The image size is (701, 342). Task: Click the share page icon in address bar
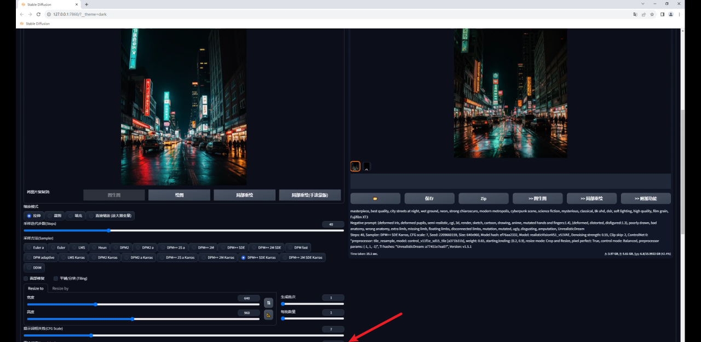(x=643, y=14)
